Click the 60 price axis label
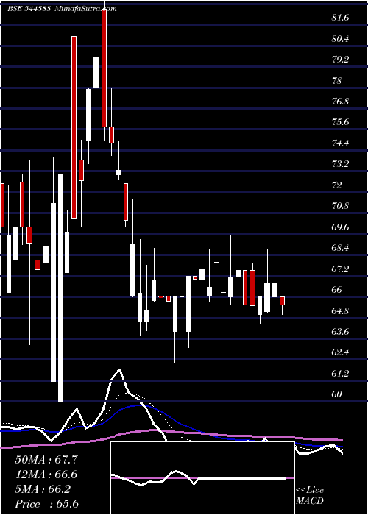The image size is (368, 515). coord(337,394)
